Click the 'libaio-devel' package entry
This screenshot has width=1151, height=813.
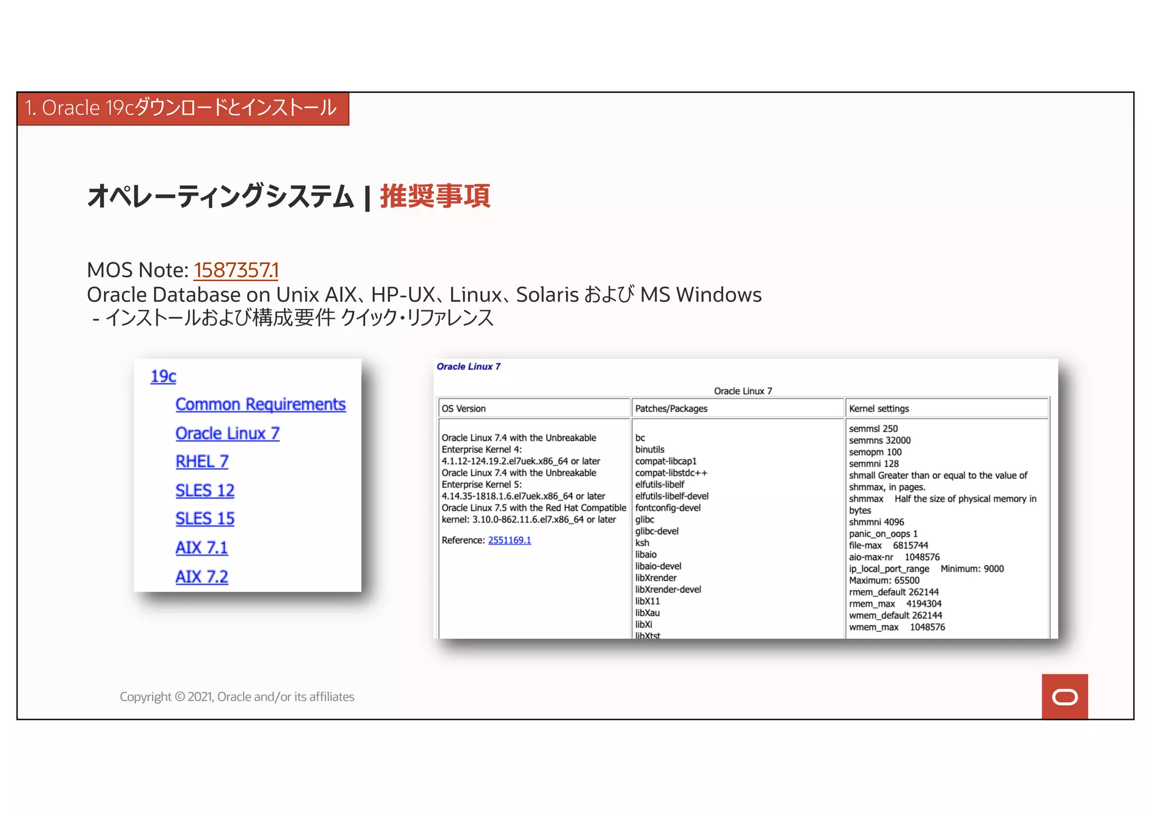click(658, 566)
